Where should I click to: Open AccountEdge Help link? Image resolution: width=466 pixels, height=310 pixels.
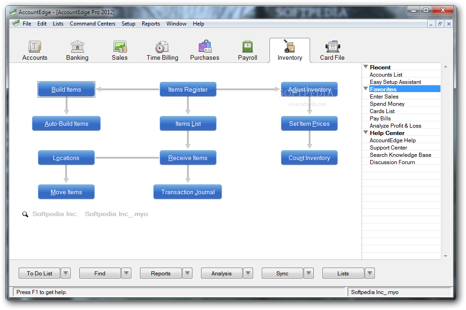pyautogui.click(x=393, y=140)
